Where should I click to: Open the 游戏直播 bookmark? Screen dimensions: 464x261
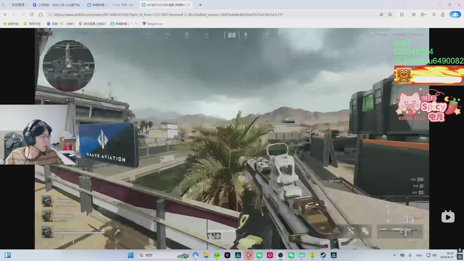(x=92, y=24)
